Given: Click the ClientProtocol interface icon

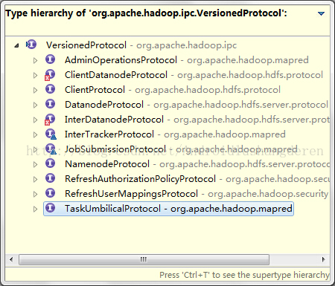Looking at the screenshot, I should (x=50, y=89).
